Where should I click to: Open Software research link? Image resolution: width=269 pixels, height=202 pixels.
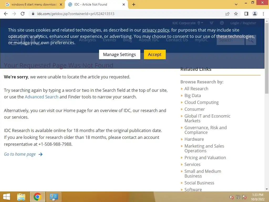click(193, 190)
